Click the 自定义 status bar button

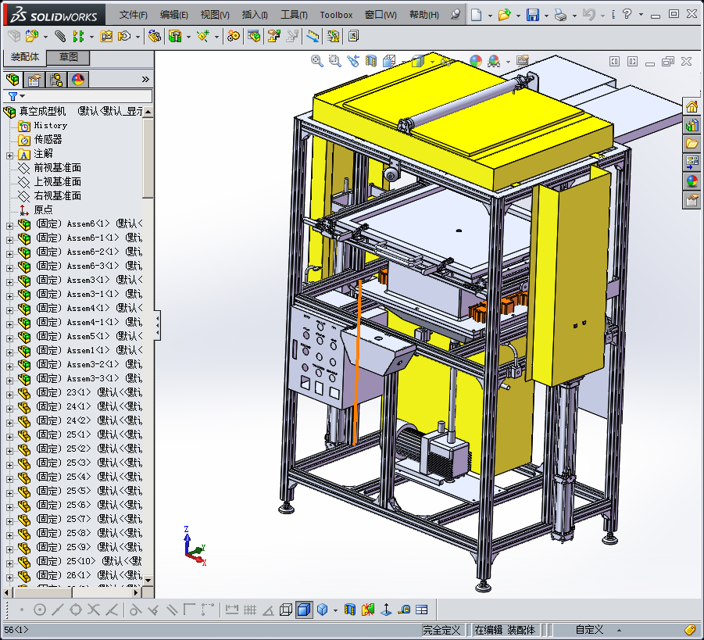pyautogui.click(x=589, y=630)
